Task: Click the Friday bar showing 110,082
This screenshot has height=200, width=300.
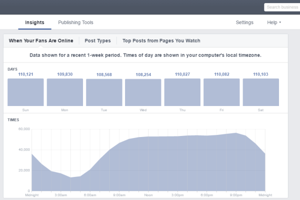Action: tap(221, 92)
